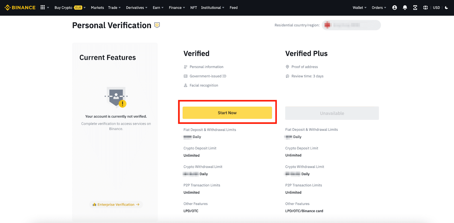Expand the Derivatives dropdown
The image size is (454, 223).
click(136, 8)
